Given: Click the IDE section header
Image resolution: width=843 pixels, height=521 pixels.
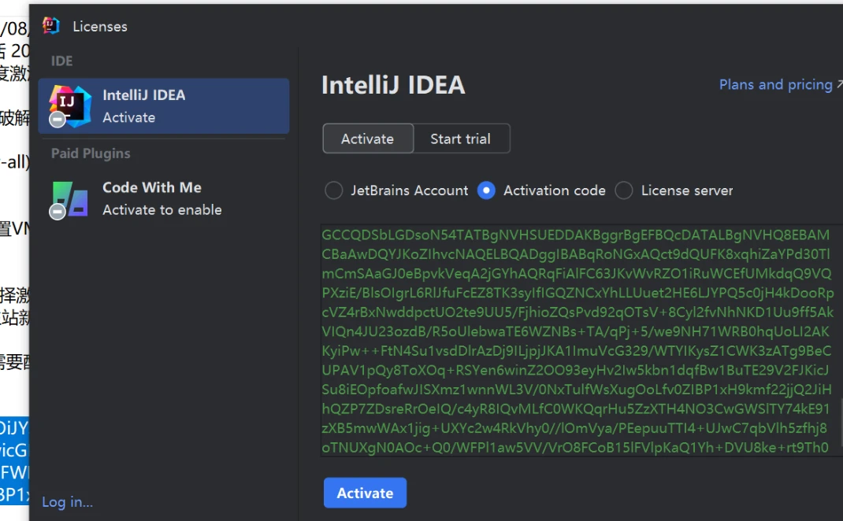Looking at the screenshot, I should click(x=61, y=61).
